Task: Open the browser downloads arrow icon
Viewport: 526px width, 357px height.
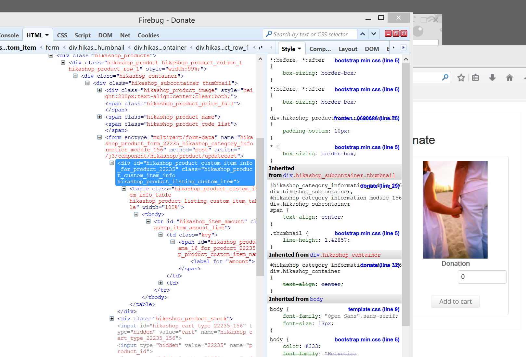Action: point(492,78)
